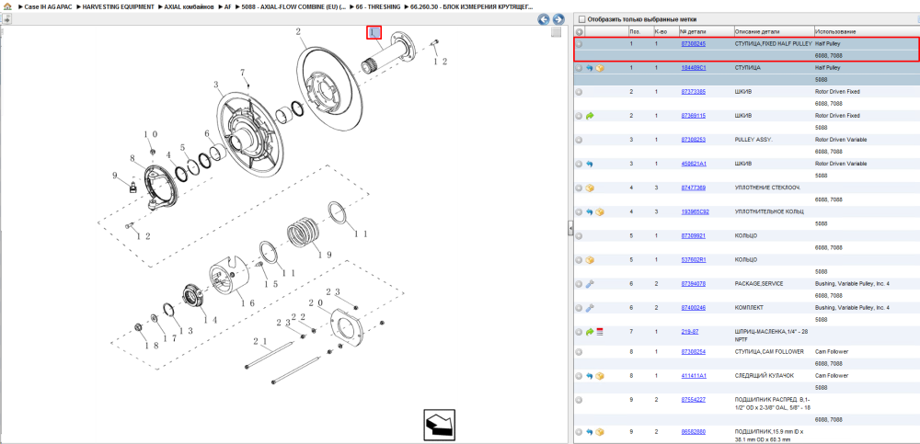Click the large back-arrow image under diagram

point(440,426)
